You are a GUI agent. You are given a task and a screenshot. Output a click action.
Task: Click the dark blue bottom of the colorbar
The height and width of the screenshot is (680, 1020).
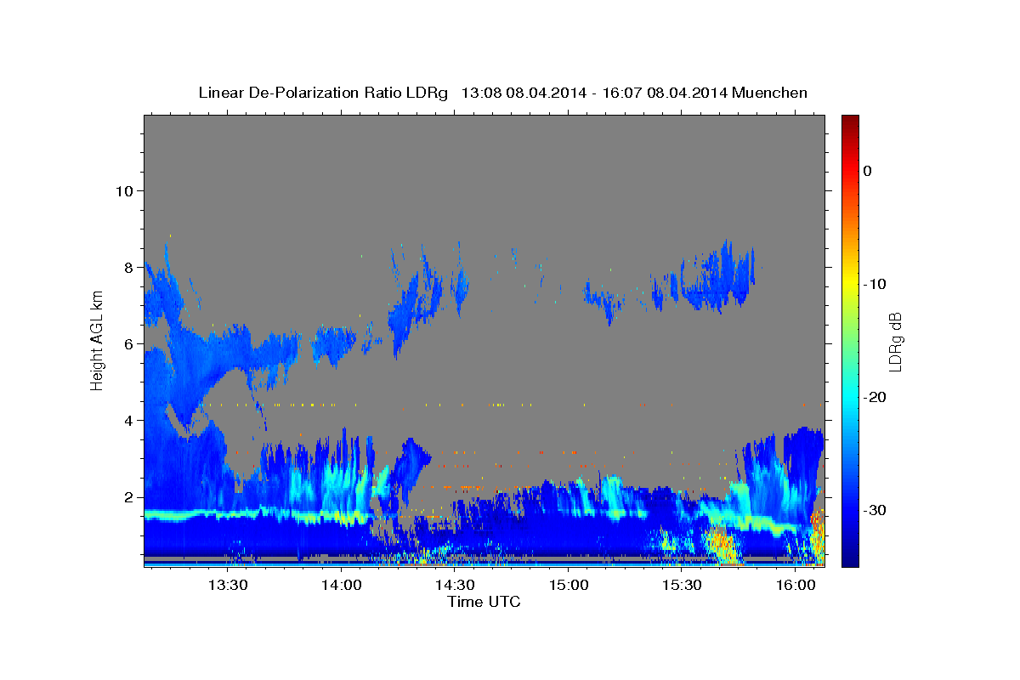tap(850, 557)
